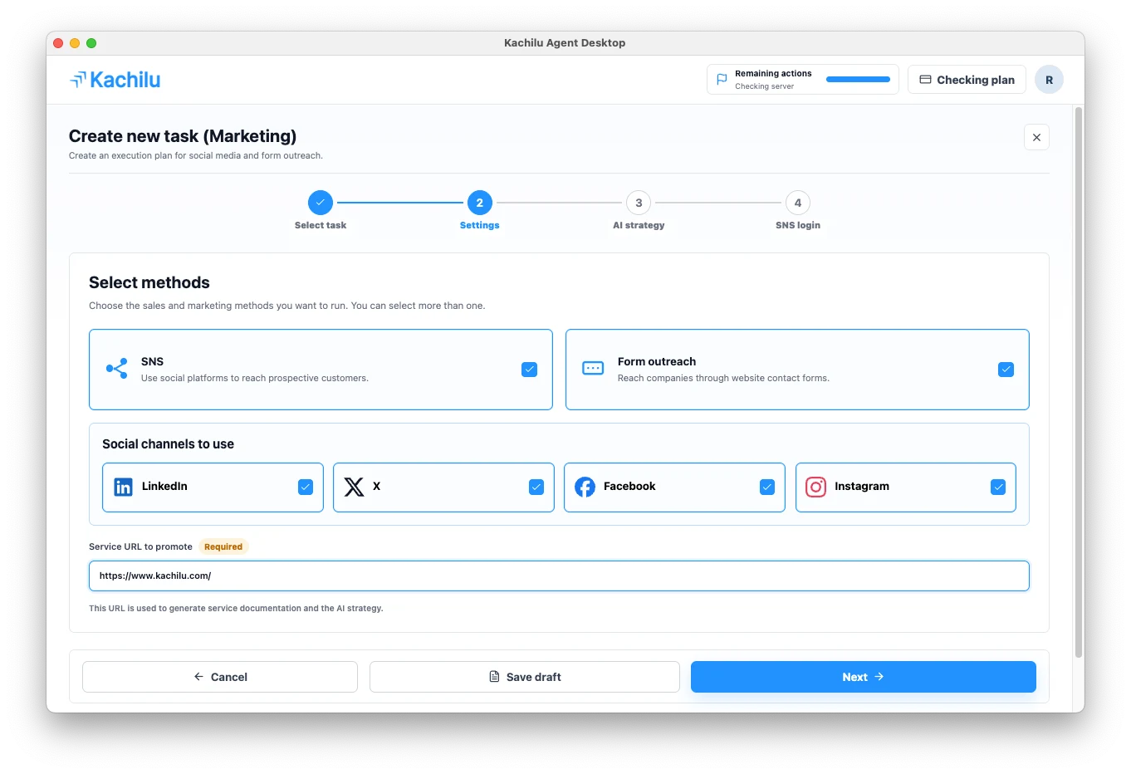
Task: Click the Facebook logo icon
Action: click(x=585, y=487)
